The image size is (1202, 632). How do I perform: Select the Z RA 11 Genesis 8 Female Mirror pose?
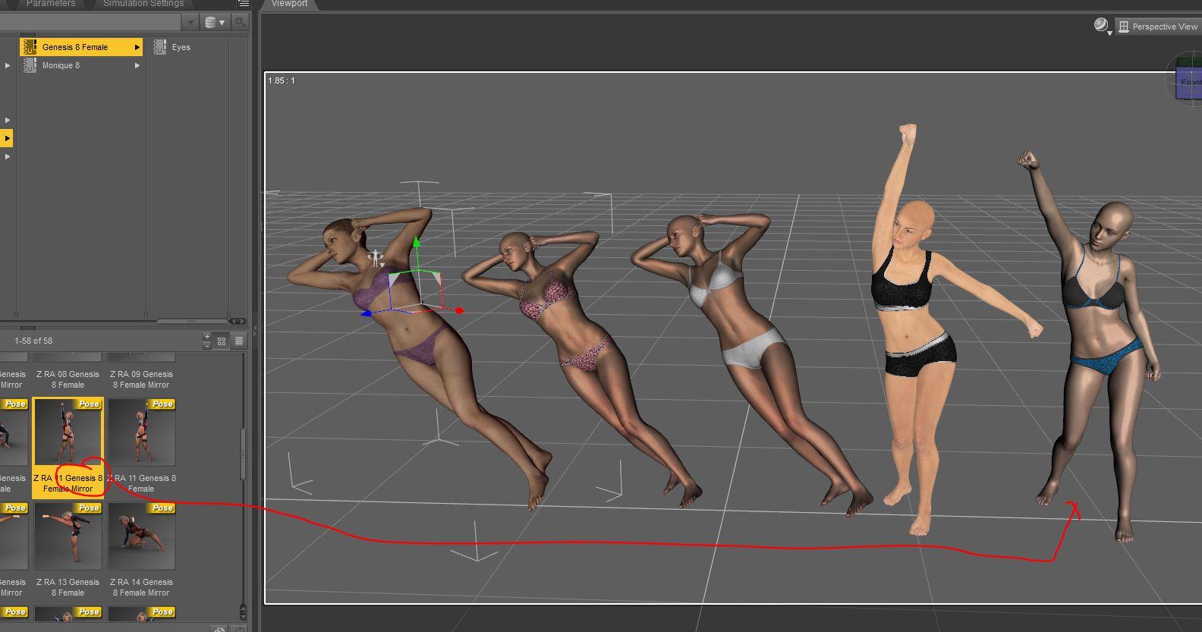68,448
